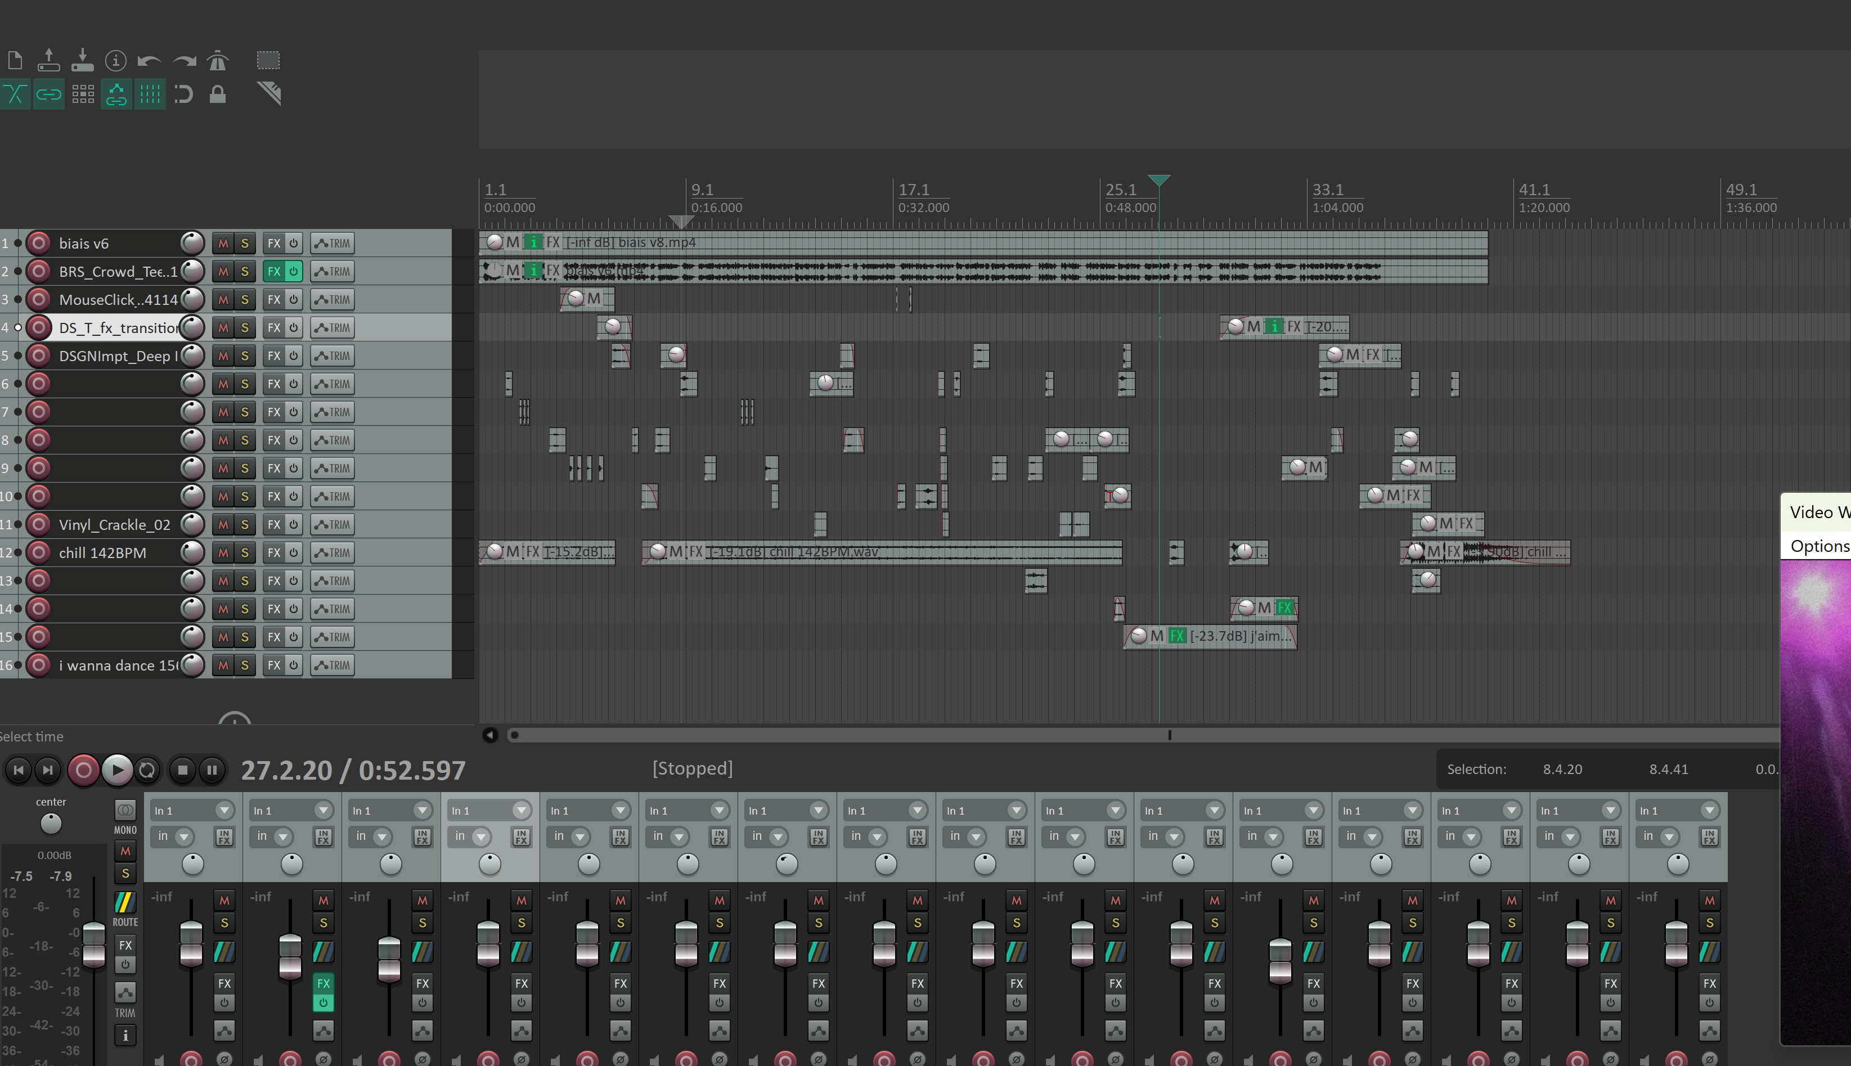Click the save project icon
This screenshot has width=1851, height=1066.
coord(82,61)
